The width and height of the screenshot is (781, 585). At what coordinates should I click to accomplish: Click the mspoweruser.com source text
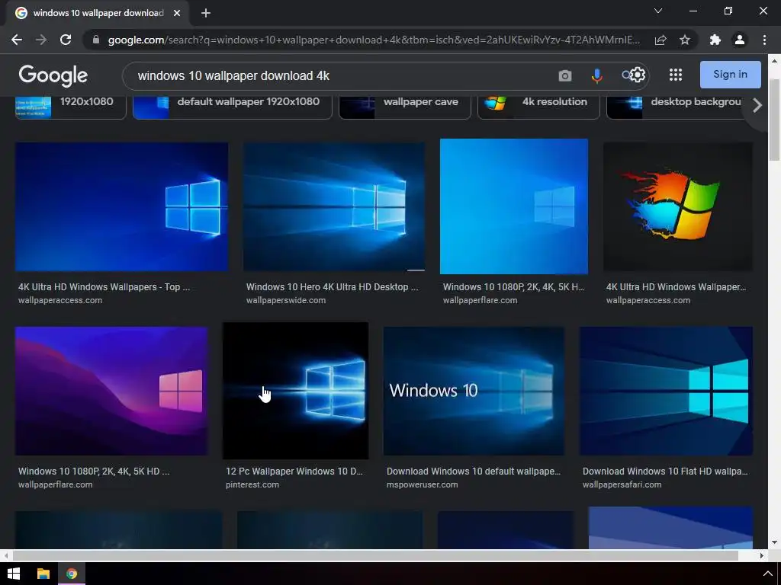pyautogui.click(x=423, y=484)
